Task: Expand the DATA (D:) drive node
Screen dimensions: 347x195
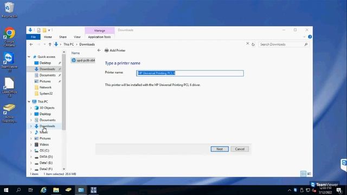Action: coord(31,157)
